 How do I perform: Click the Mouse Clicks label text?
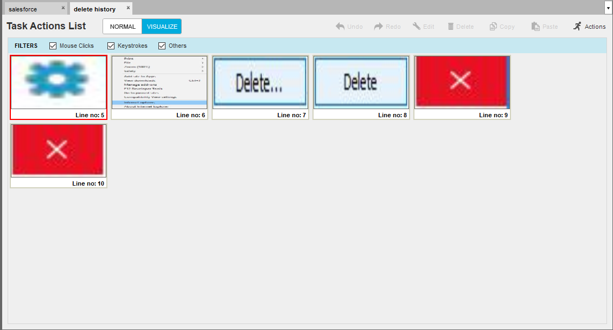pyautogui.click(x=76, y=46)
